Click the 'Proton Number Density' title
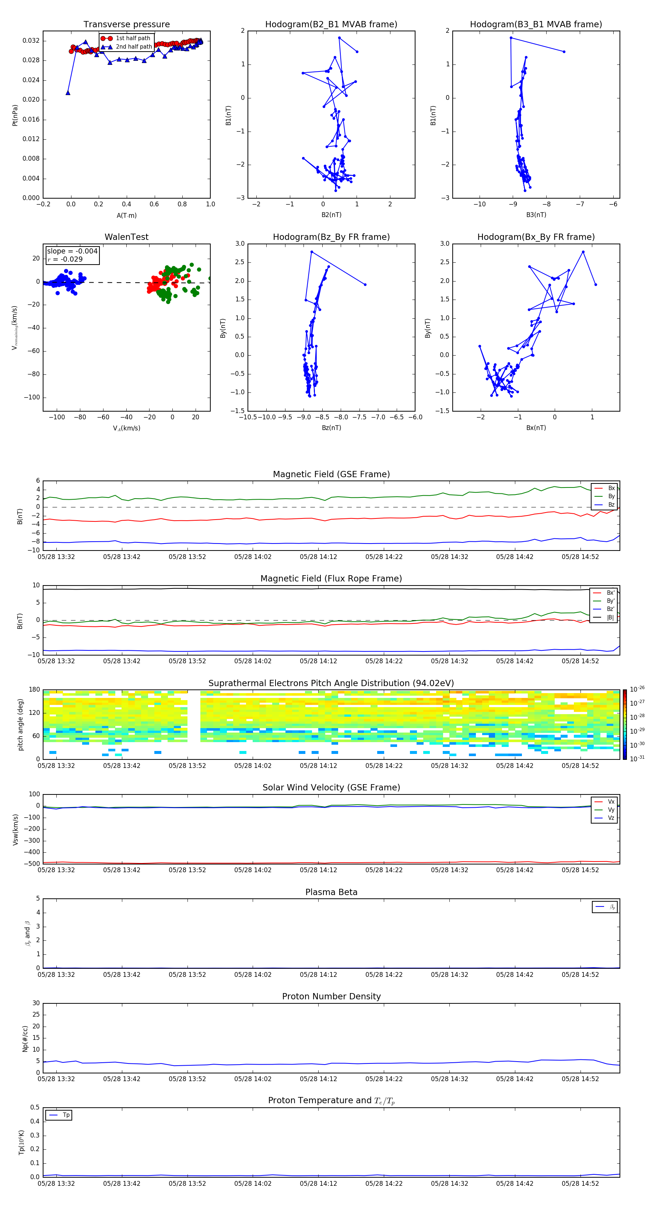Viewport: 663px width, 1216px height. coord(331,996)
